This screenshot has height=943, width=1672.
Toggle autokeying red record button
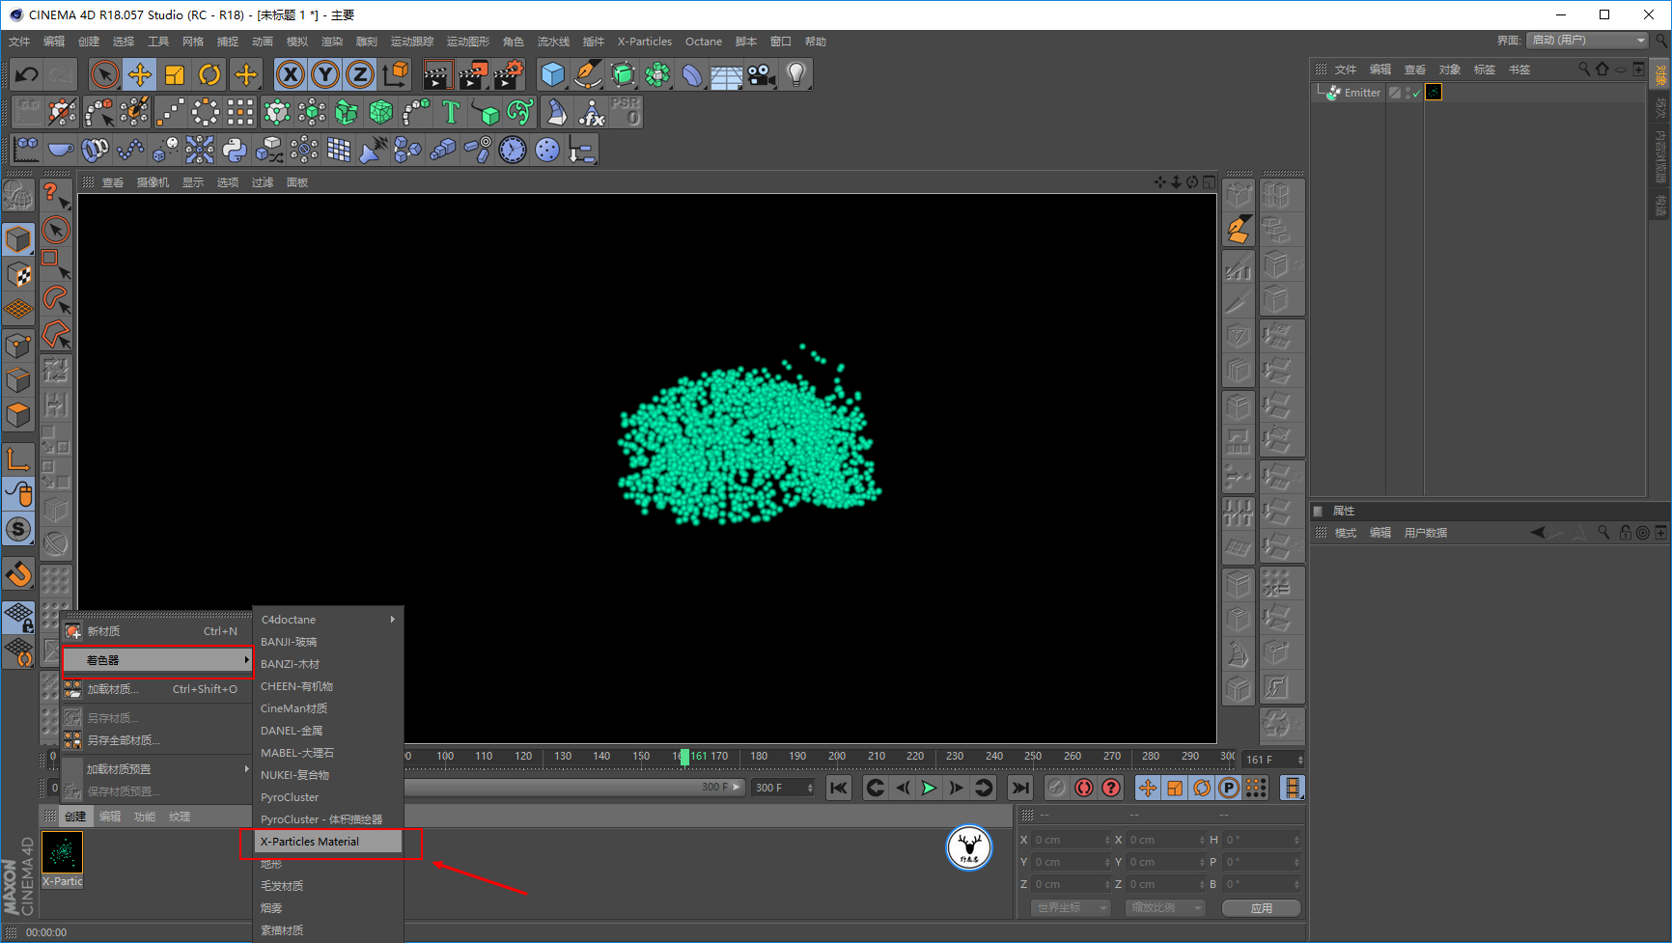tap(1085, 788)
